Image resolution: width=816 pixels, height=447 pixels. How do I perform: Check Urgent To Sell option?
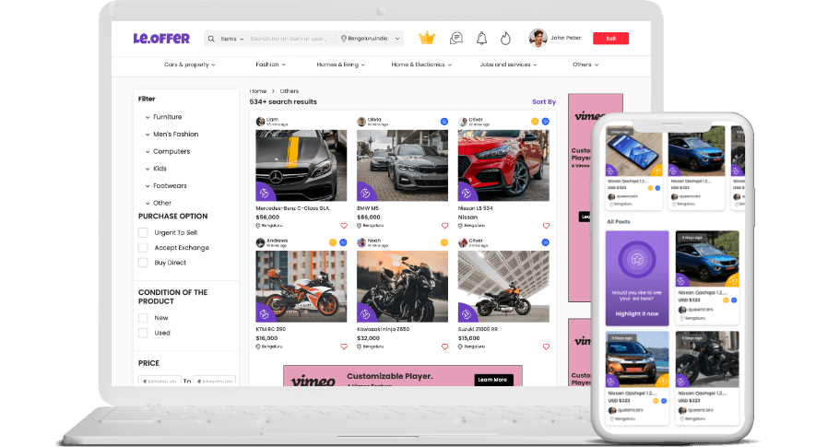tap(143, 232)
